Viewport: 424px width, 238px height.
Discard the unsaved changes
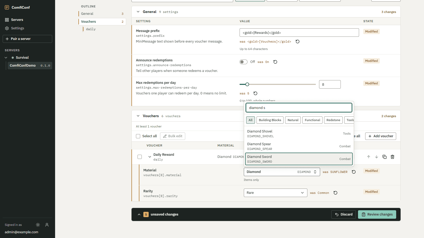[343, 214]
